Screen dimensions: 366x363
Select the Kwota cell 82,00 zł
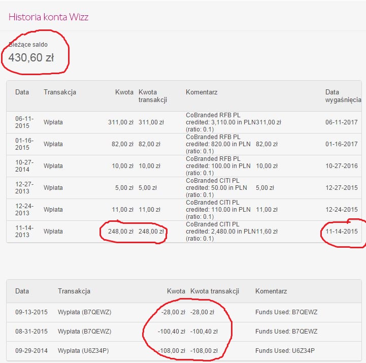click(x=122, y=144)
